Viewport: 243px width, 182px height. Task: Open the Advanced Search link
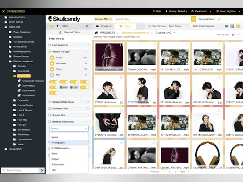click(x=207, y=19)
